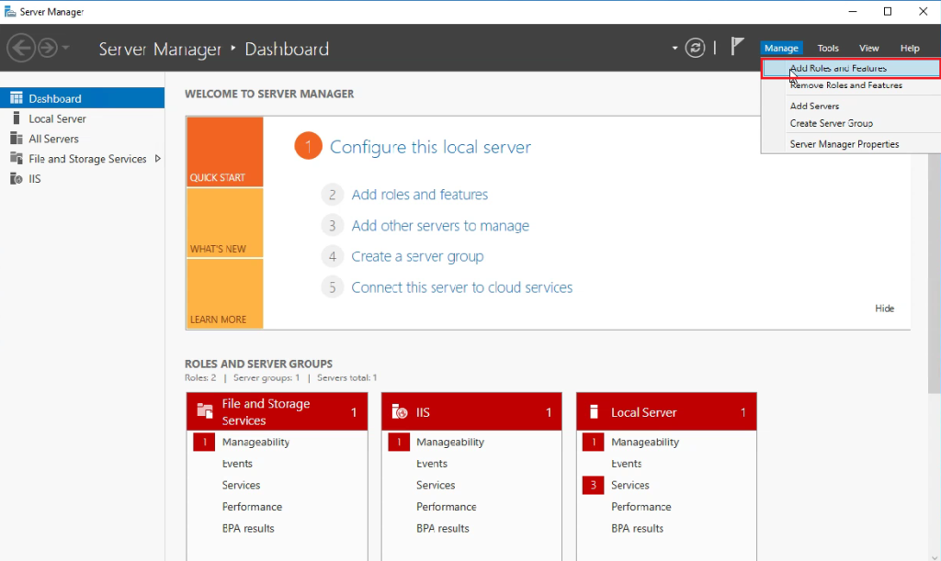Click the All Servers icon in sidebar

[17, 139]
